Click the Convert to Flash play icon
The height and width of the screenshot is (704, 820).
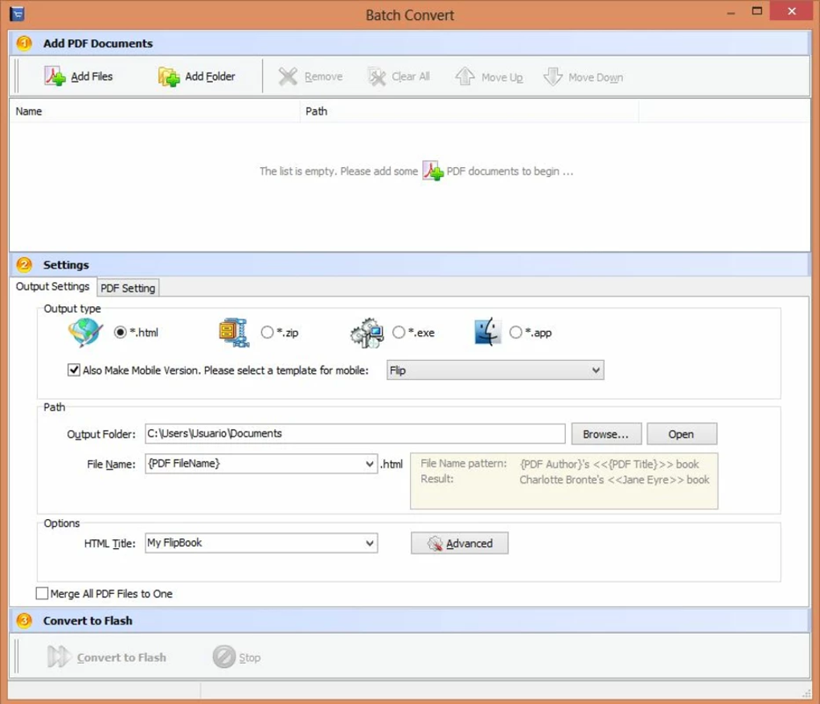click(x=59, y=657)
